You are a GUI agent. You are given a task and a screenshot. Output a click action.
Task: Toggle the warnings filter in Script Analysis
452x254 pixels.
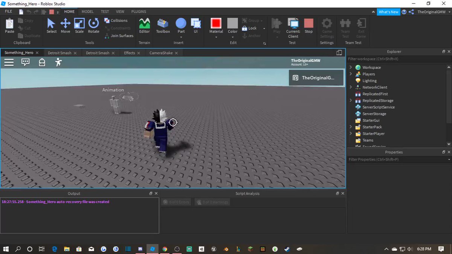(212, 202)
